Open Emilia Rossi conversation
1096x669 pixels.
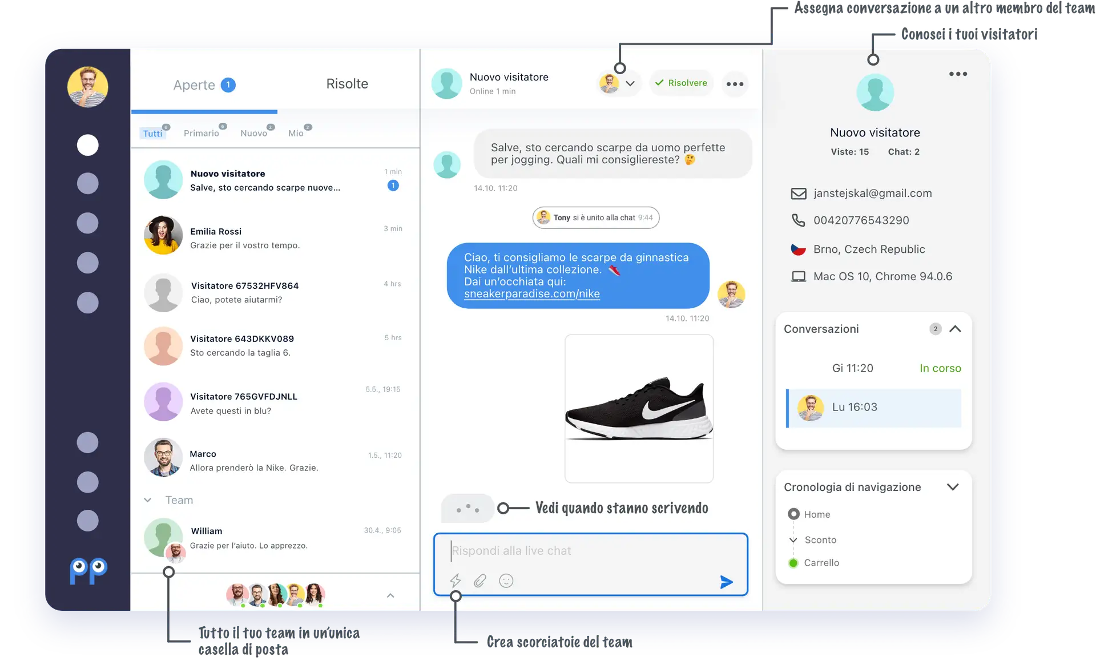(276, 235)
